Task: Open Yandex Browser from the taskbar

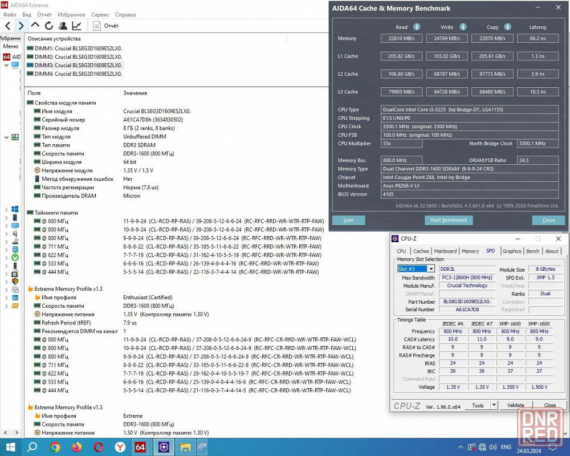Action: (x=120, y=447)
